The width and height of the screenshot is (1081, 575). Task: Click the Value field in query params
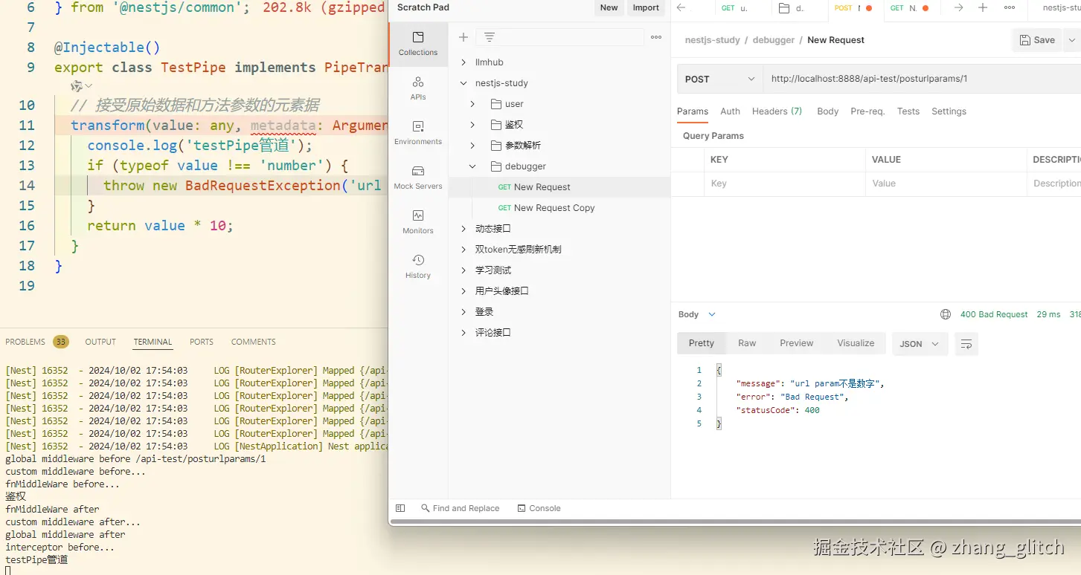point(946,183)
